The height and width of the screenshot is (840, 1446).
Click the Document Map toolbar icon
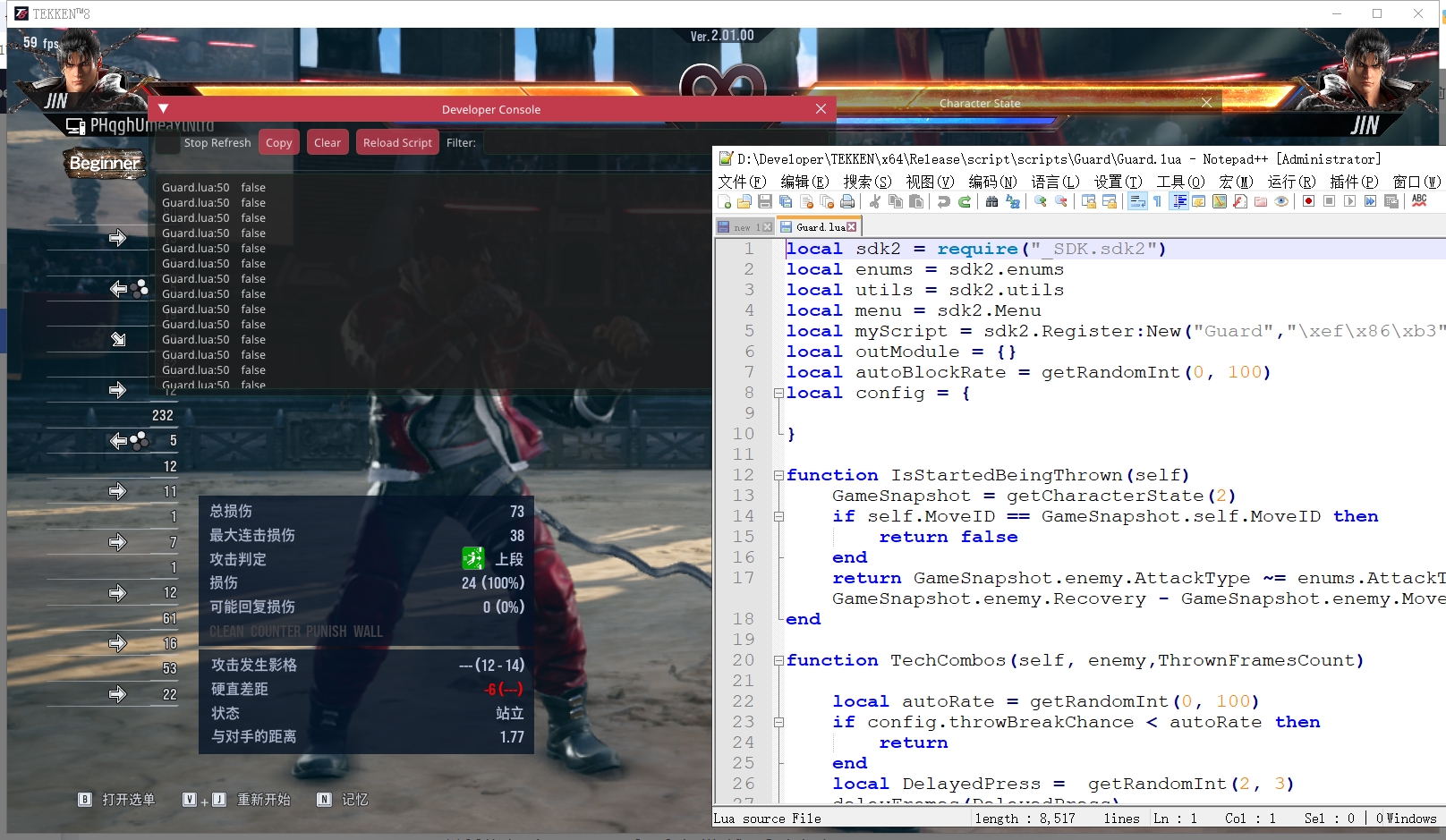coord(1220,202)
